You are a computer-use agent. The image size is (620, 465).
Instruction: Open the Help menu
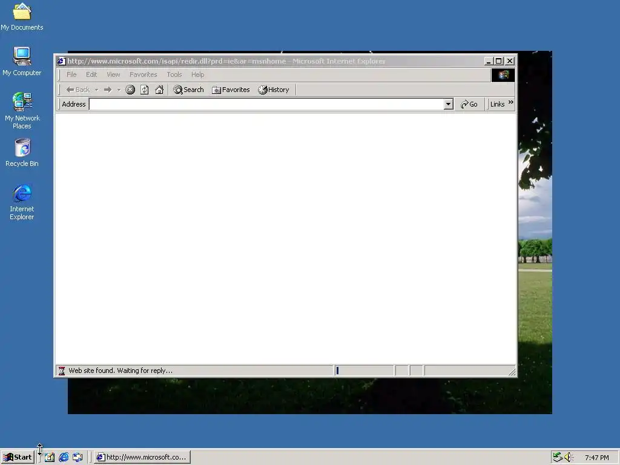click(x=198, y=74)
